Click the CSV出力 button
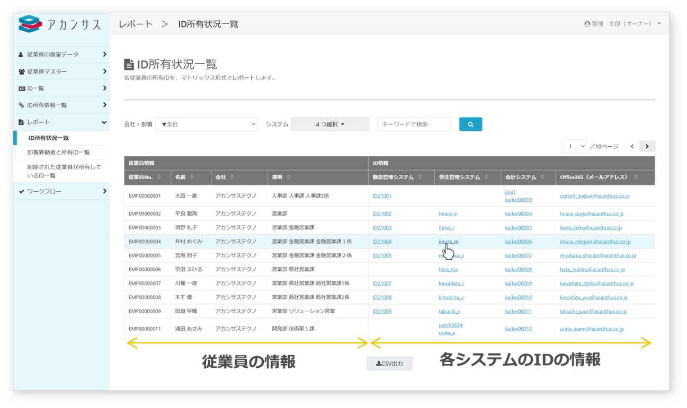687x408 pixels. click(x=389, y=363)
